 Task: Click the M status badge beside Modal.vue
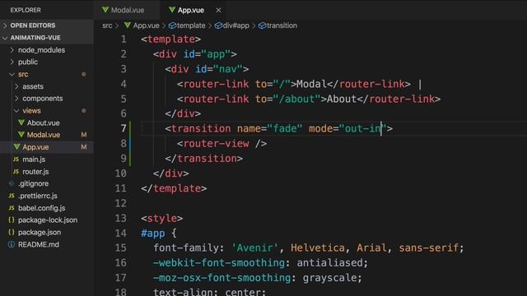[x=84, y=135]
